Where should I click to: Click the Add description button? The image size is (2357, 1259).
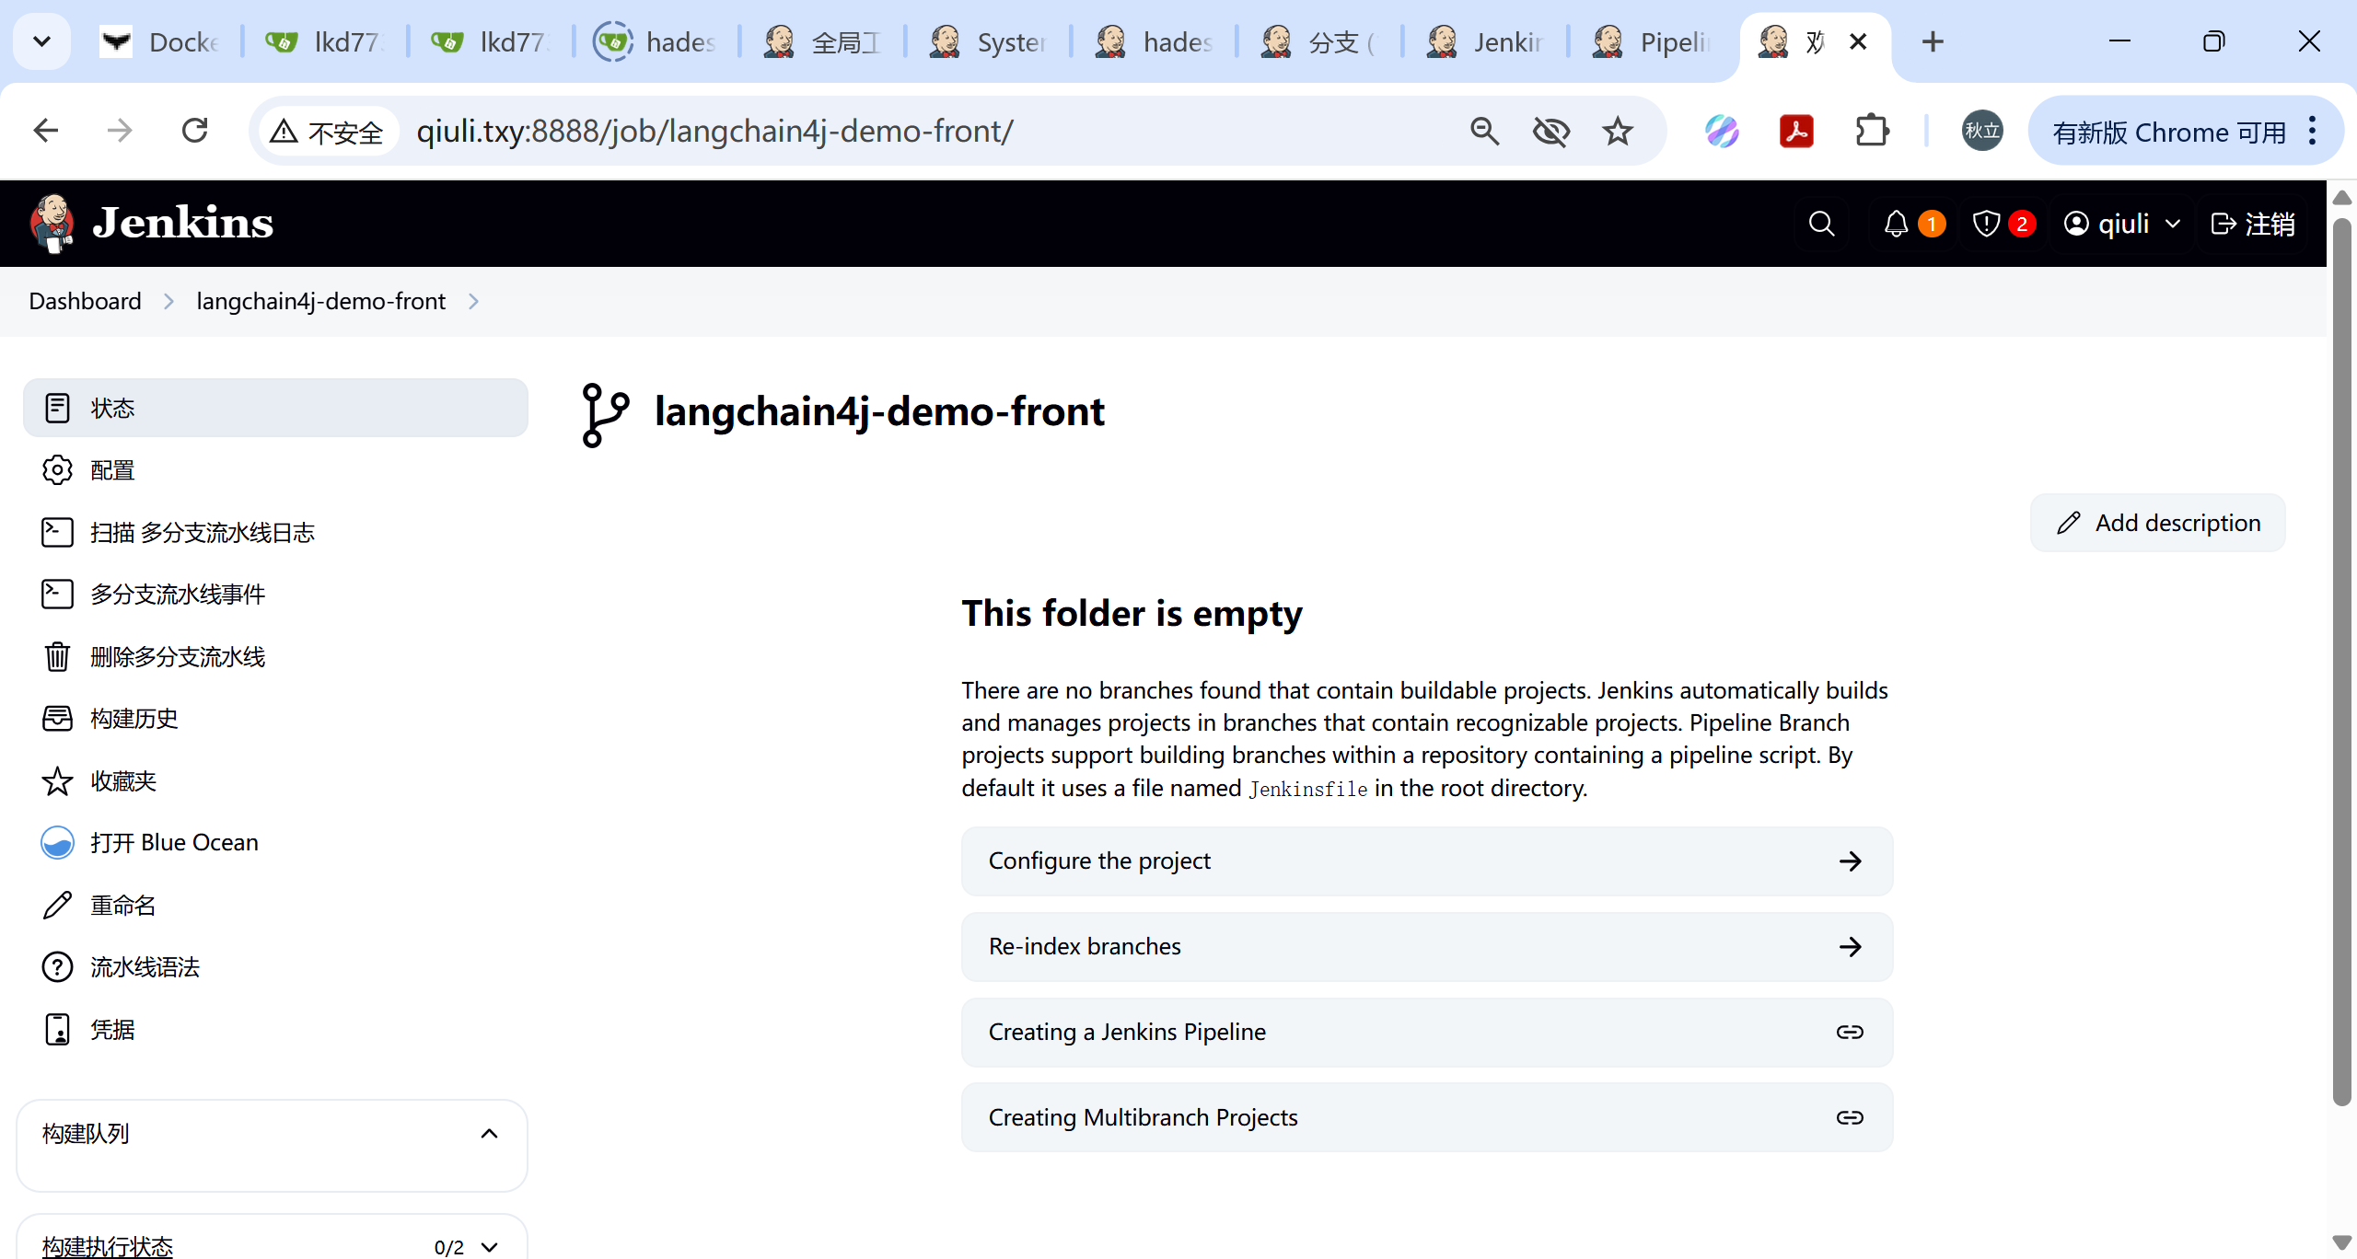pos(2157,523)
